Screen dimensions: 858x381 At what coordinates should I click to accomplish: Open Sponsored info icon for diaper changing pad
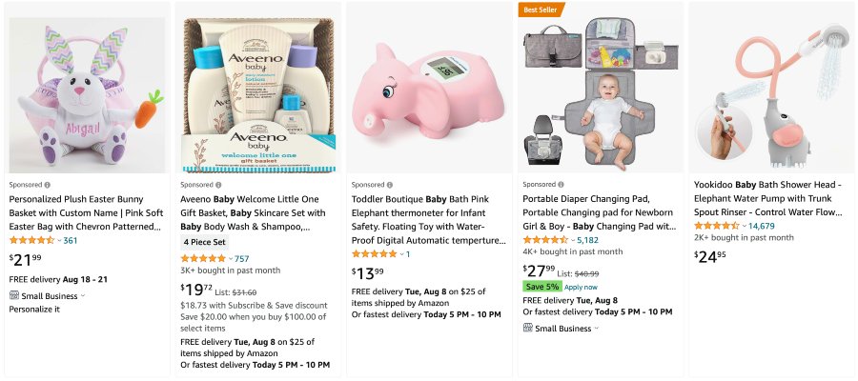pos(562,184)
